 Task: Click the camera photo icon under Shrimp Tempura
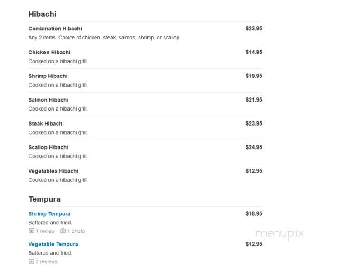(x=63, y=231)
